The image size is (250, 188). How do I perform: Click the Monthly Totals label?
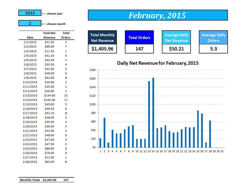tap(30, 180)
